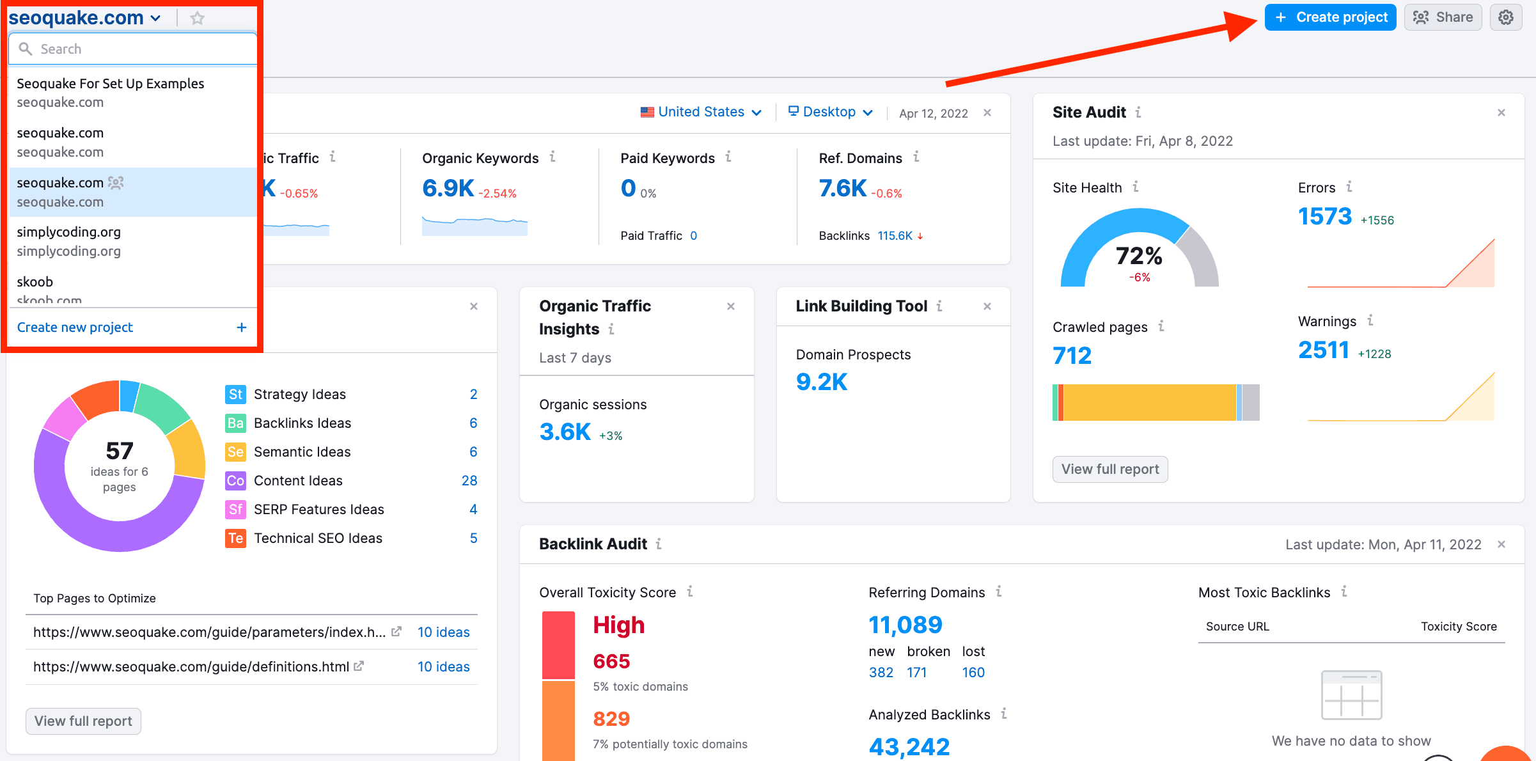This screenshot has height=761, width=1536.
Task: Click the Share button
Action: [x=1443, y=17]
